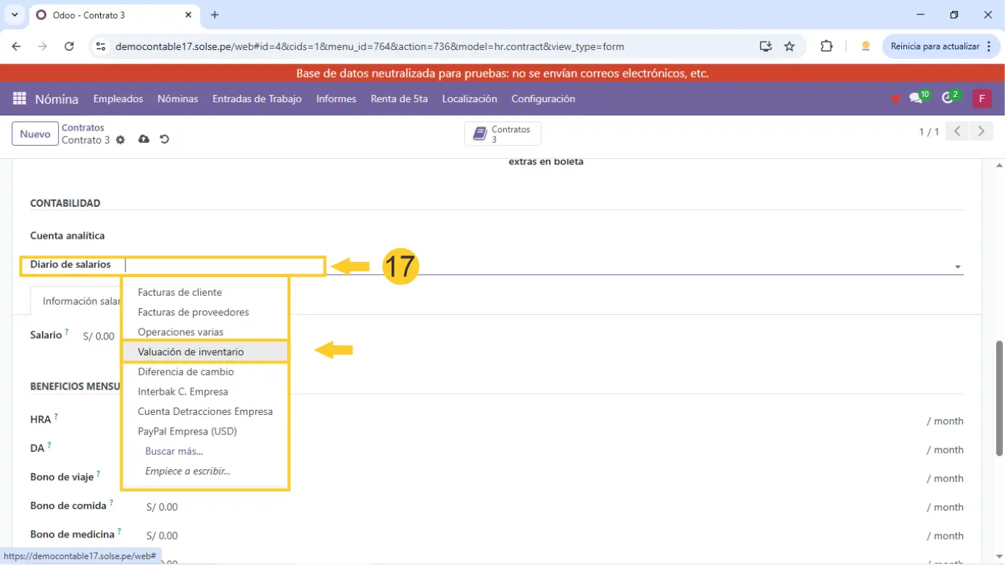Screen dimensions: 1005x565
Task: Click the Nuevo button
Action: (35, 134)
